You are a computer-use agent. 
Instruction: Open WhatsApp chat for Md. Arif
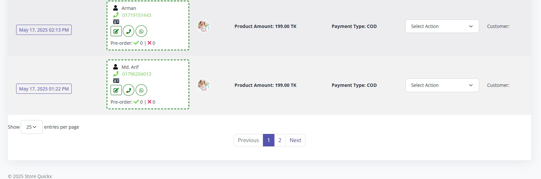142,90
